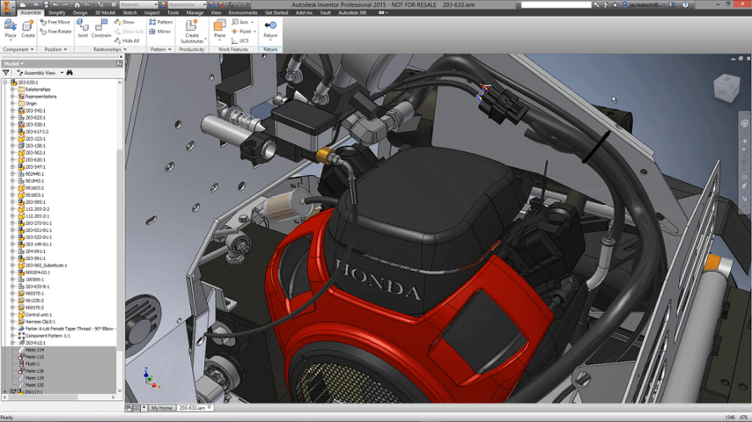Activate the Constrain tool
Screen dimensions: 752x422
[x=101, y=29]
